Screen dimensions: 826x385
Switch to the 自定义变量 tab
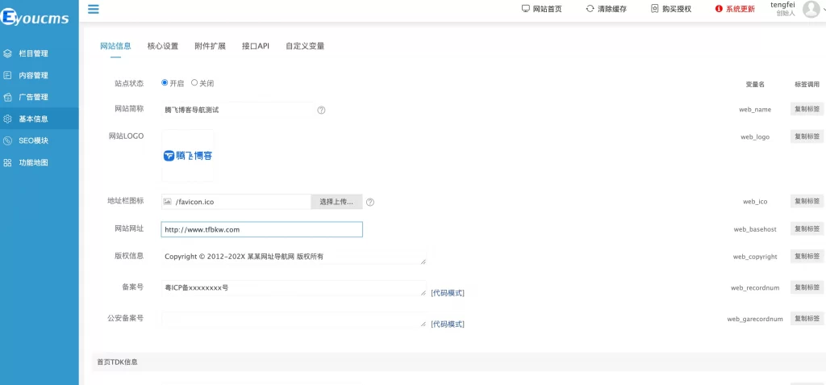point(305,46)
